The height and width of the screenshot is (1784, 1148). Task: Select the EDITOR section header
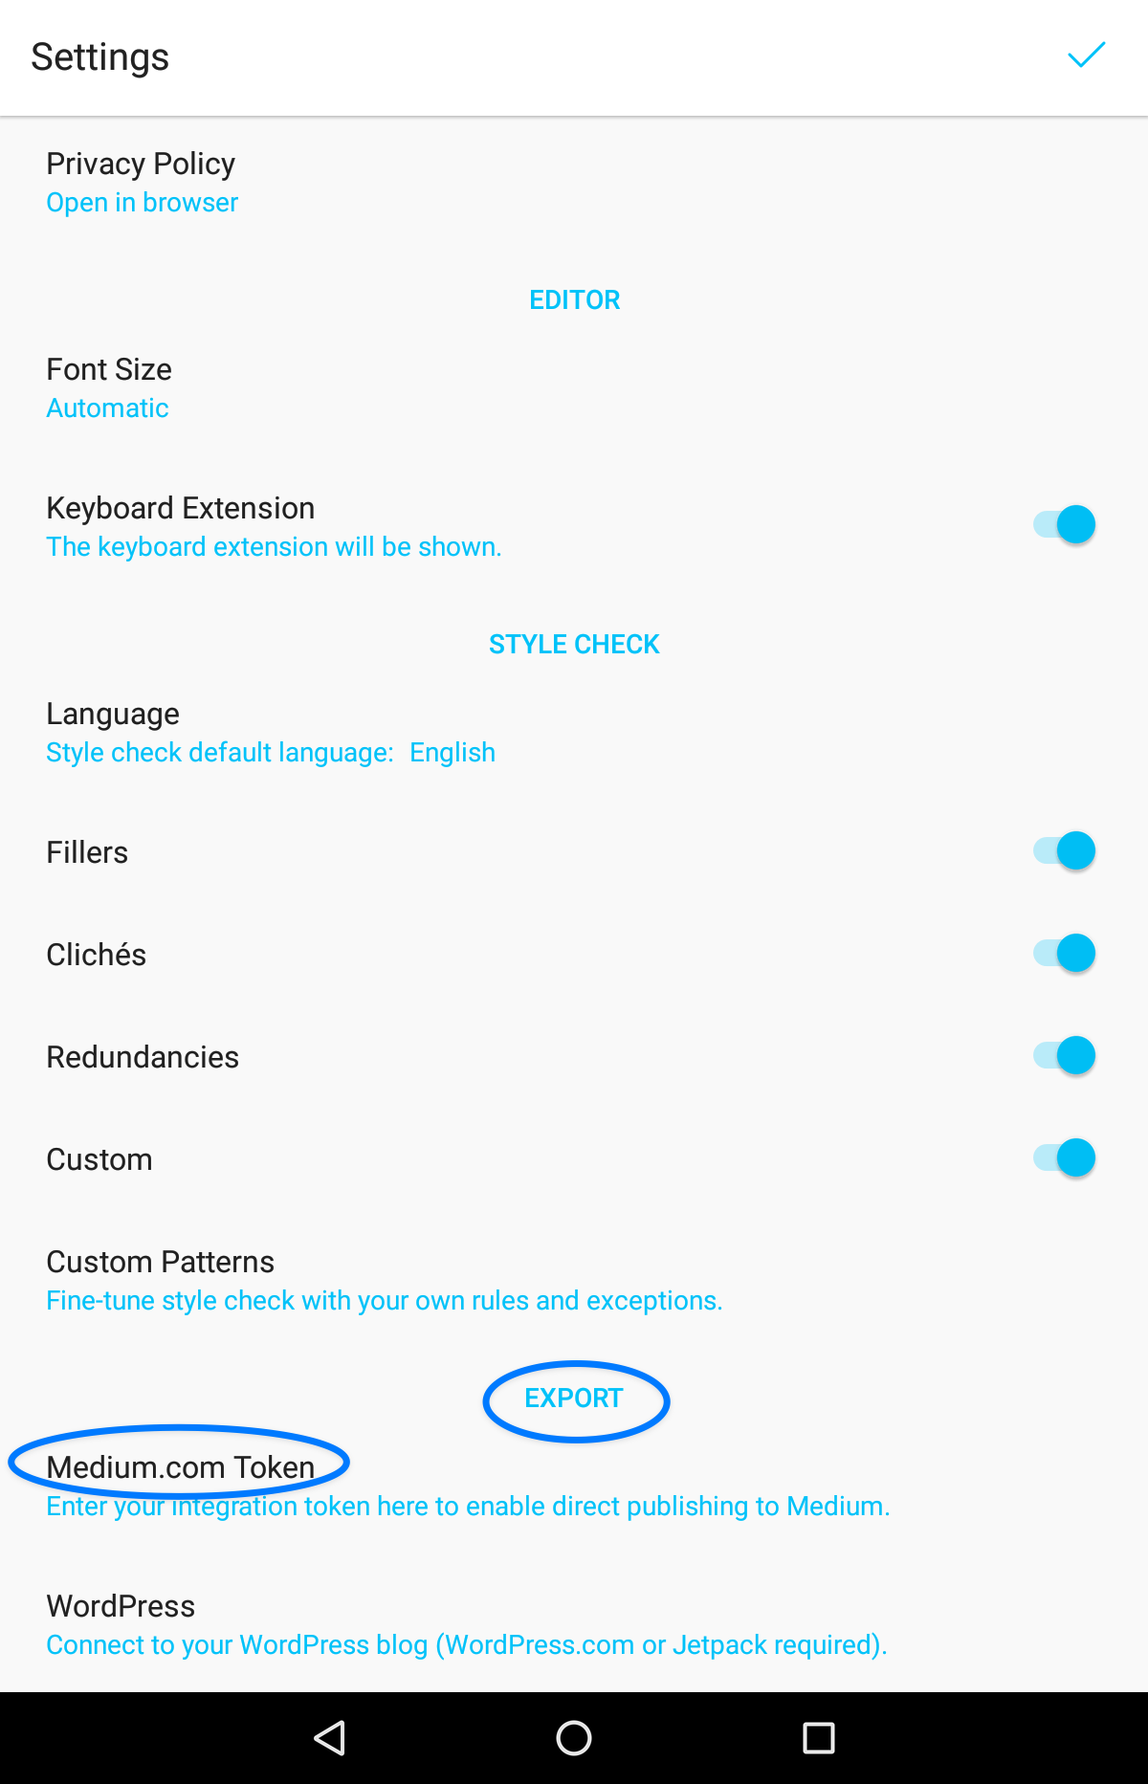pyautogui.click(x=574, y=300)
